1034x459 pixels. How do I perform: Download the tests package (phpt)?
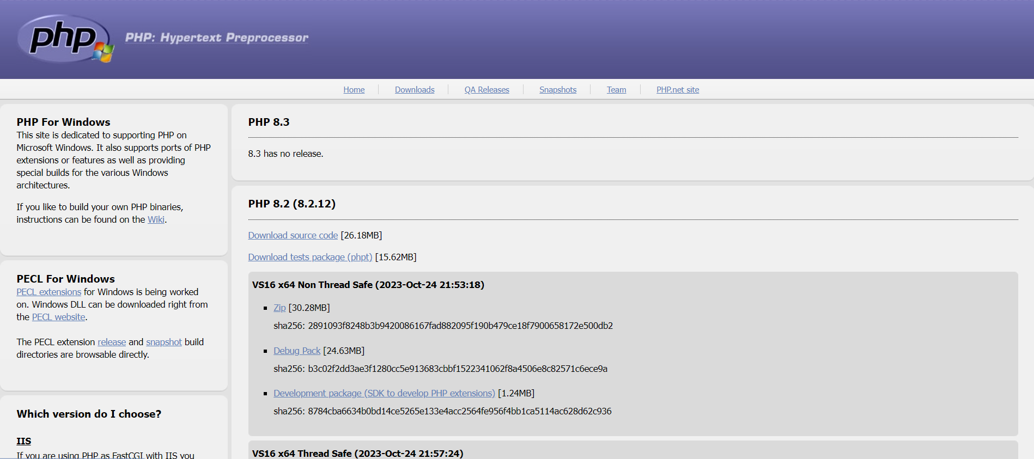[x=310, y=257]
